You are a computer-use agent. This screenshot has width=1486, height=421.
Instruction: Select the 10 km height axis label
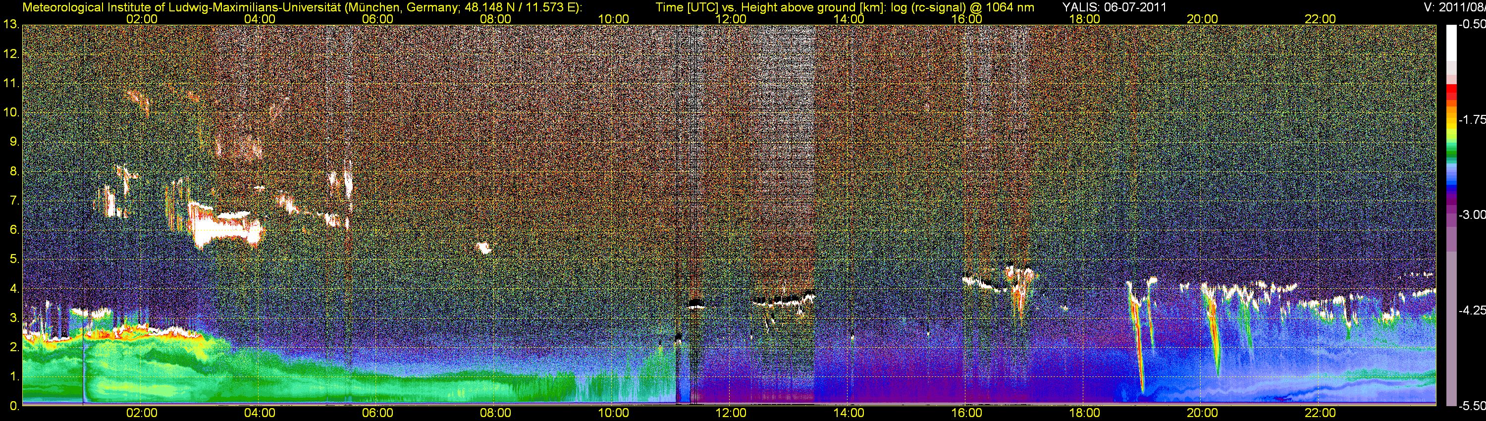[10, 112]
